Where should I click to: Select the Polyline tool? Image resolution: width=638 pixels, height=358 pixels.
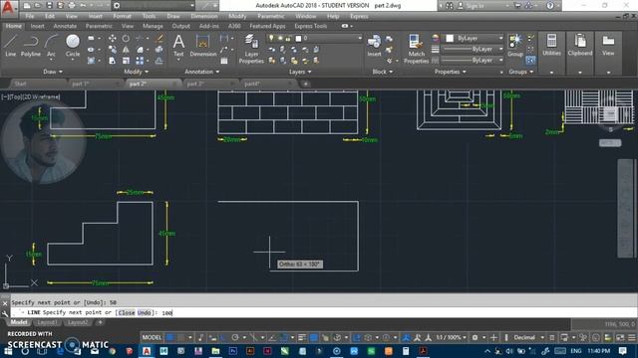coord(31,46)
